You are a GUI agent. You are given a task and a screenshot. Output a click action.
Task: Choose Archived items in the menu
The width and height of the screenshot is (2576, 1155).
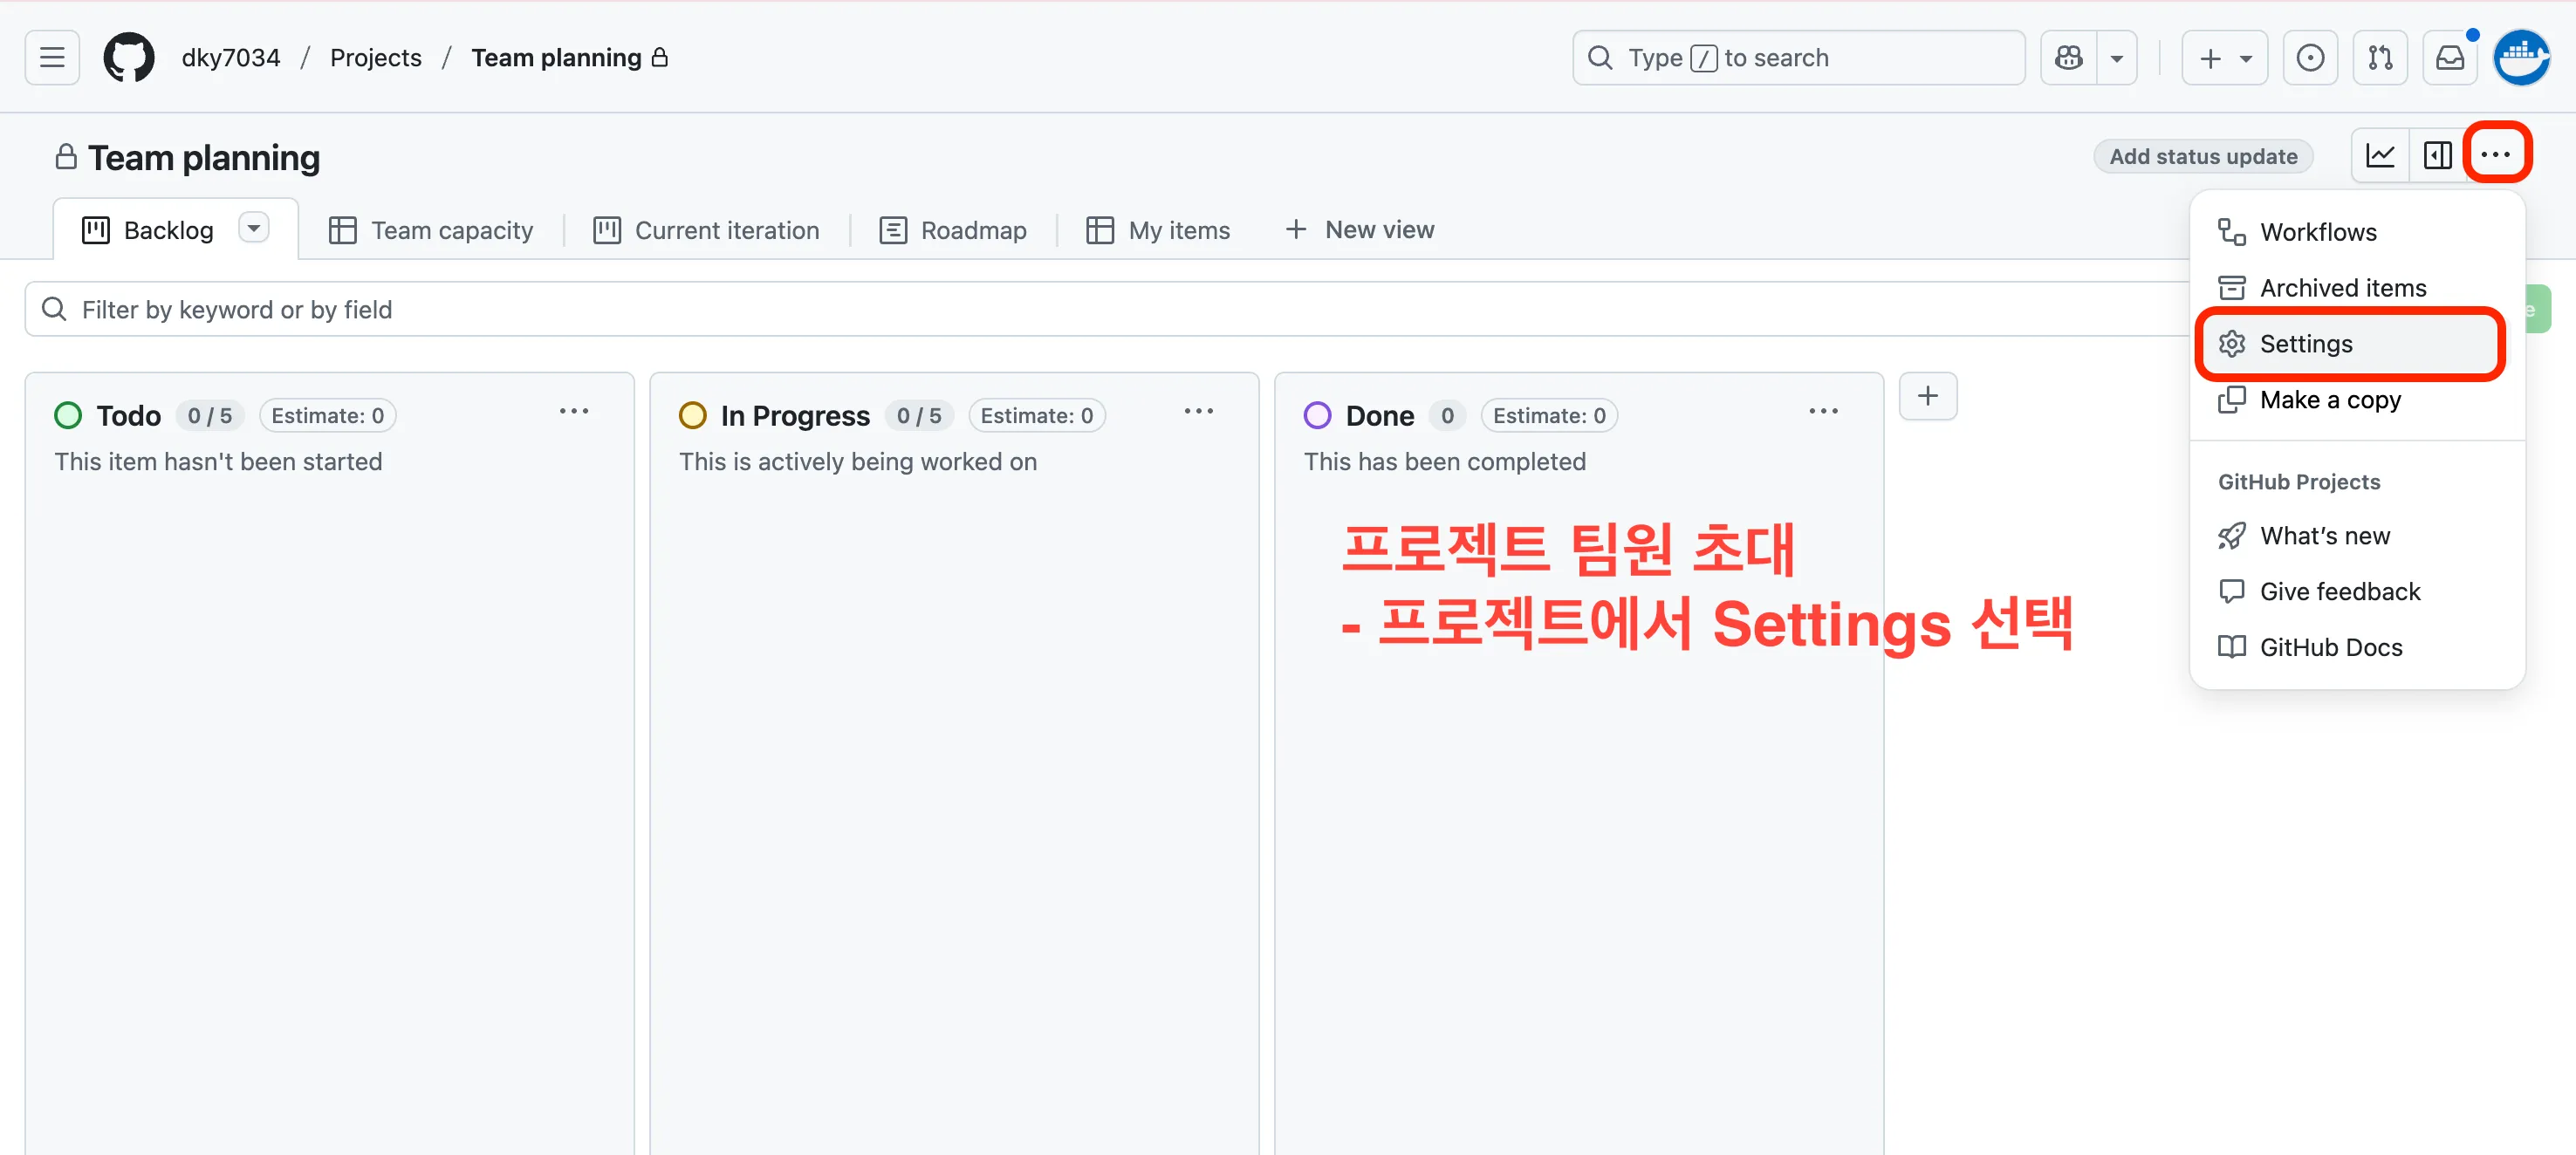tap(2342, 288)
